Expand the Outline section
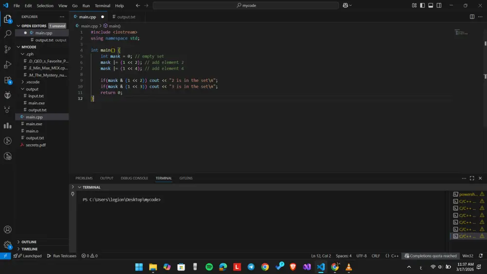The width and height of the screenshot is (487, 274). (29, 242)
